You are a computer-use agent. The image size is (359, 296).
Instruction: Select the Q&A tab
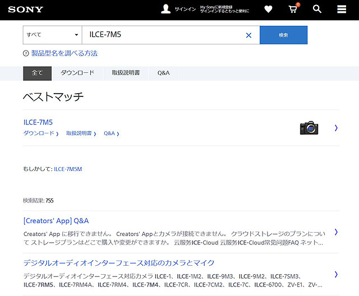(x=163, y=73)
